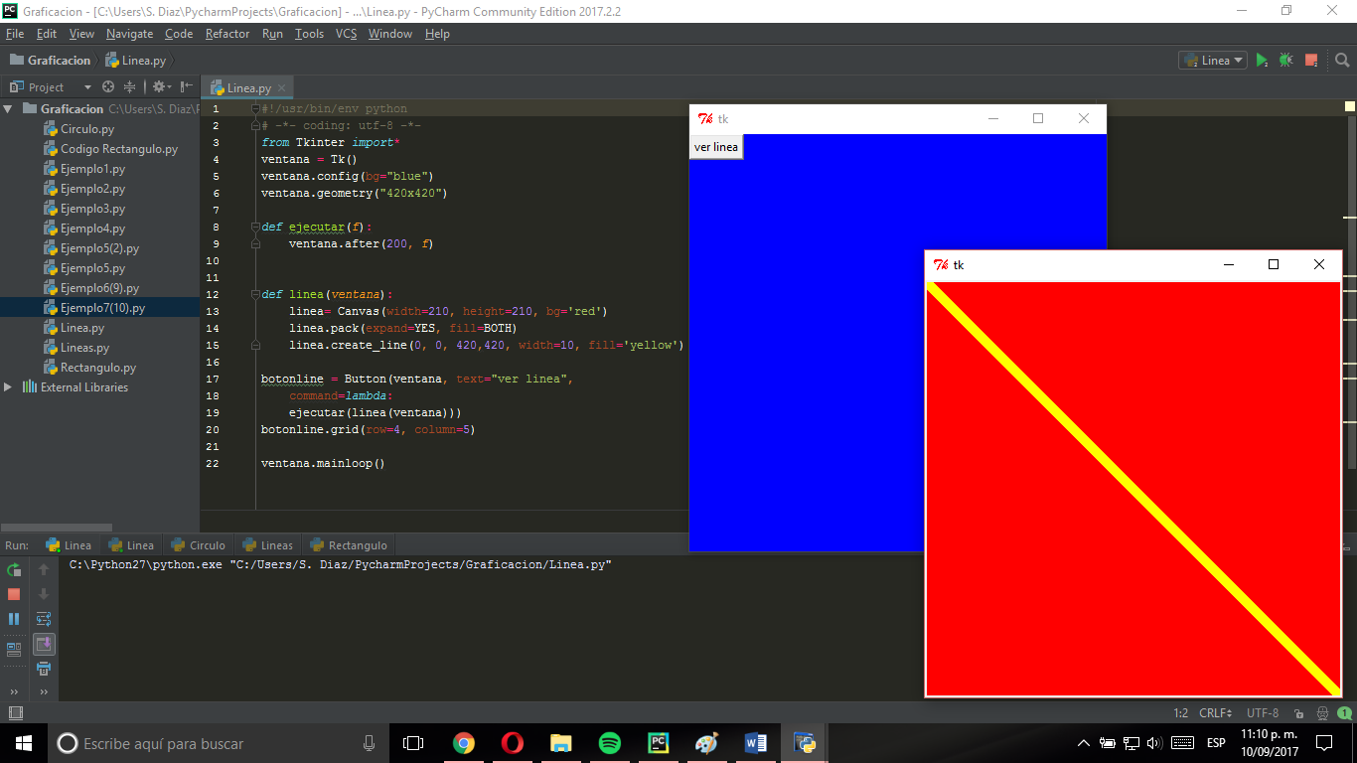Switch to the Rectangulo run tab
Viewport: 1357px width, 763px height.
349,544
